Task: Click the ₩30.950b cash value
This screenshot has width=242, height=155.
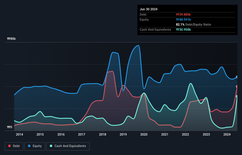Action: pos(183,29)
